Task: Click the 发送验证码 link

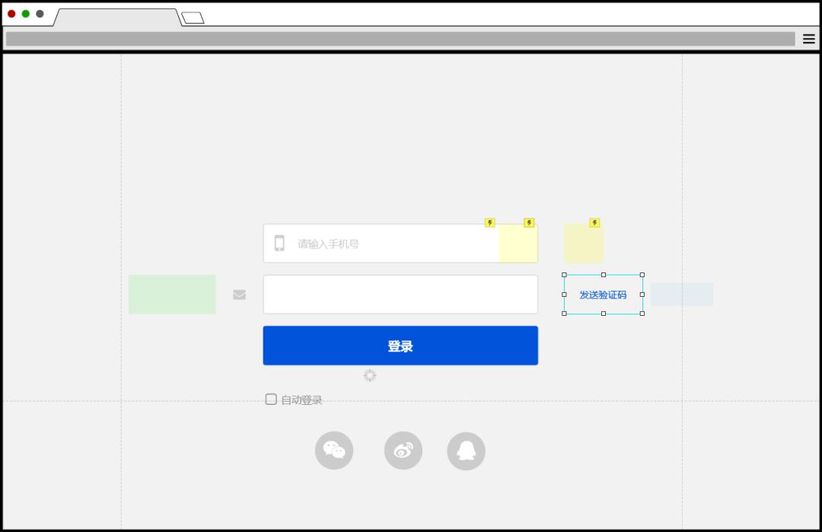Action: 603,295
